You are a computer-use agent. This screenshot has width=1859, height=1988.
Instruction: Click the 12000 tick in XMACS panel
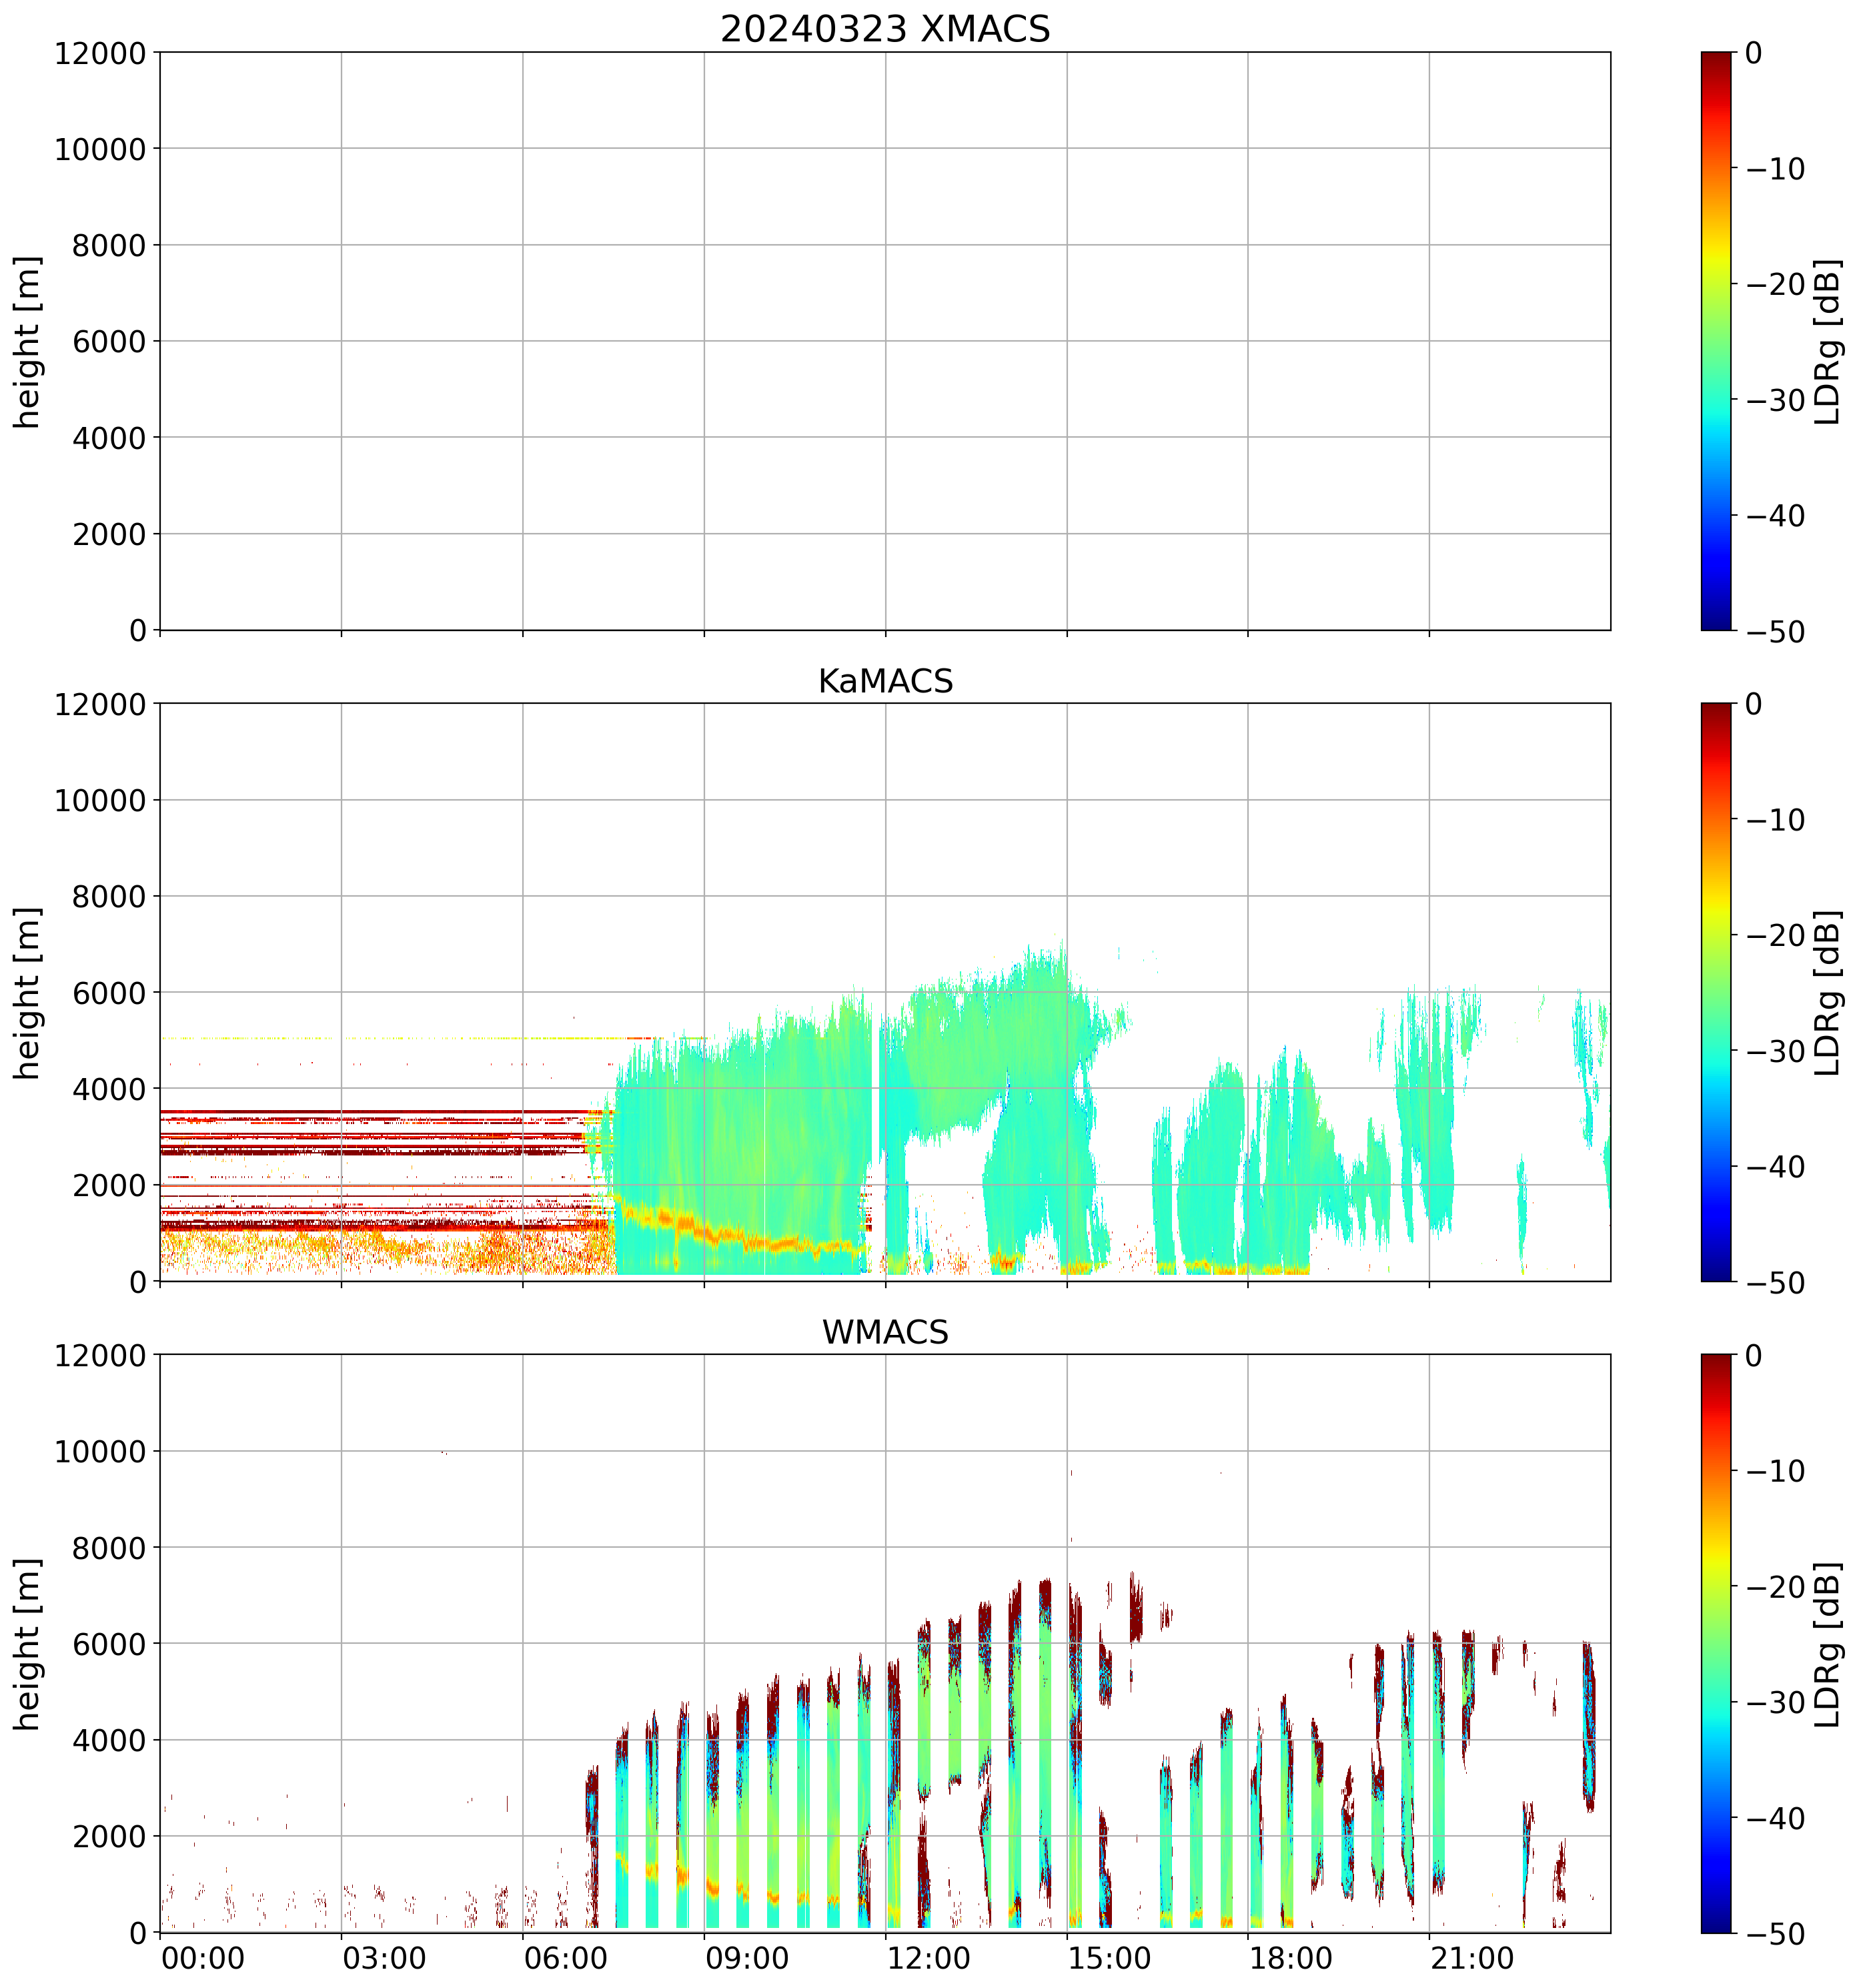tap(100, 53)
